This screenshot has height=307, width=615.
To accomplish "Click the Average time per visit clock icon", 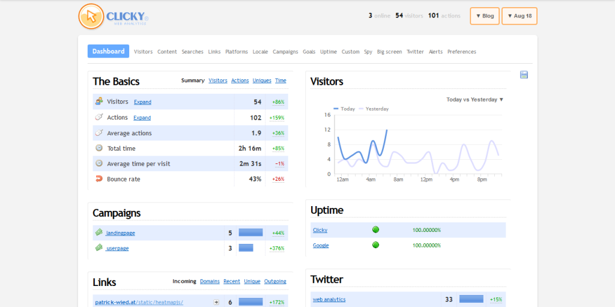I will pos(99,163).
